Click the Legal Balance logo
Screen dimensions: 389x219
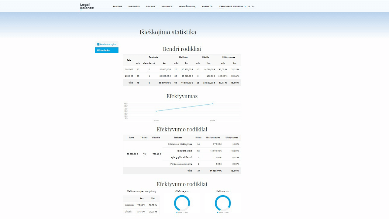pos(87,6)
